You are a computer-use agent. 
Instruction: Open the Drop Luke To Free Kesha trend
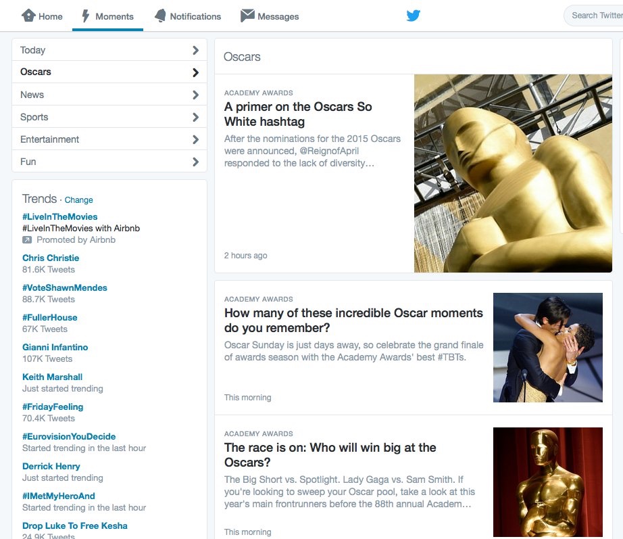(x=75, y=525)
